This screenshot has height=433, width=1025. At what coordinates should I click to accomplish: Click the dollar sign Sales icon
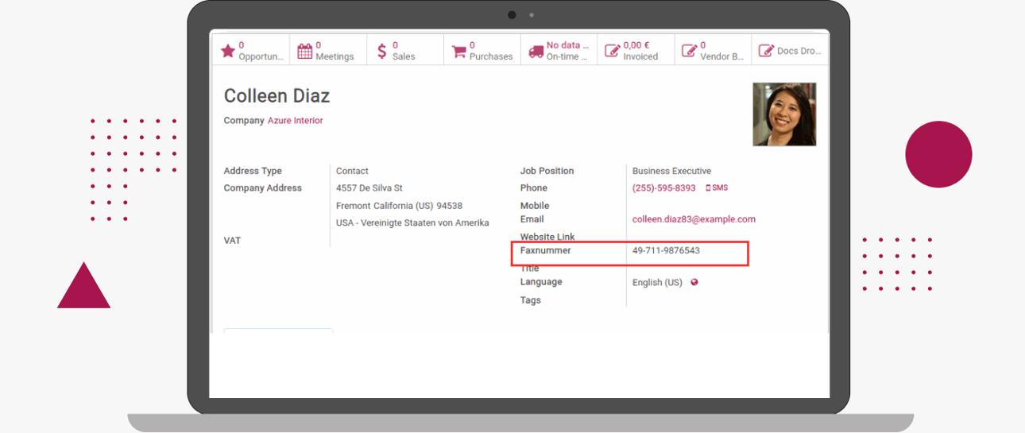tap(382, 51)
